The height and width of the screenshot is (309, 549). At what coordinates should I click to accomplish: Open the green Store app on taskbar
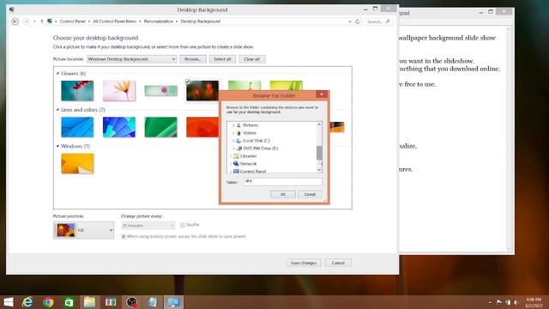[69, 302]
